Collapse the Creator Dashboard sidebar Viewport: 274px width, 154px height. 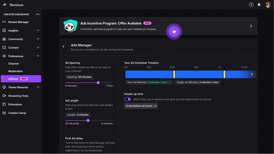(x=37, y=14)
